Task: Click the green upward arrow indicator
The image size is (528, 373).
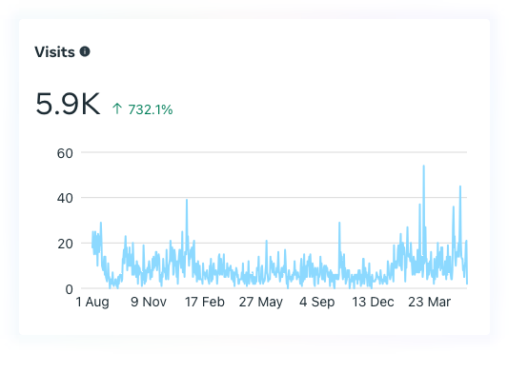Action: [x=117, y=108]
